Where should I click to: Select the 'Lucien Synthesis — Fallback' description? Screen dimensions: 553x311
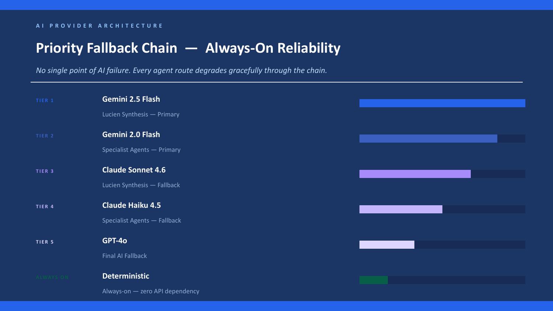141,185
